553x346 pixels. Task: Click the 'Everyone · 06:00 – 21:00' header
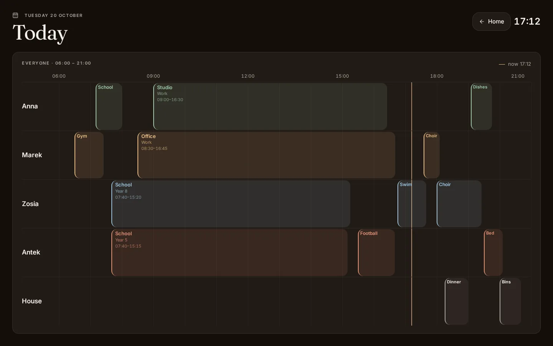click(56, 63)
